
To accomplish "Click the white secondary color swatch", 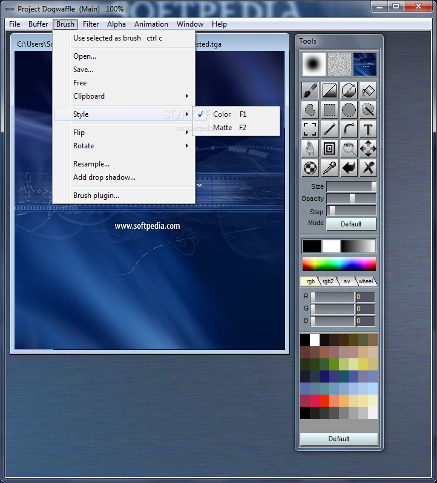I will (331, 246).
